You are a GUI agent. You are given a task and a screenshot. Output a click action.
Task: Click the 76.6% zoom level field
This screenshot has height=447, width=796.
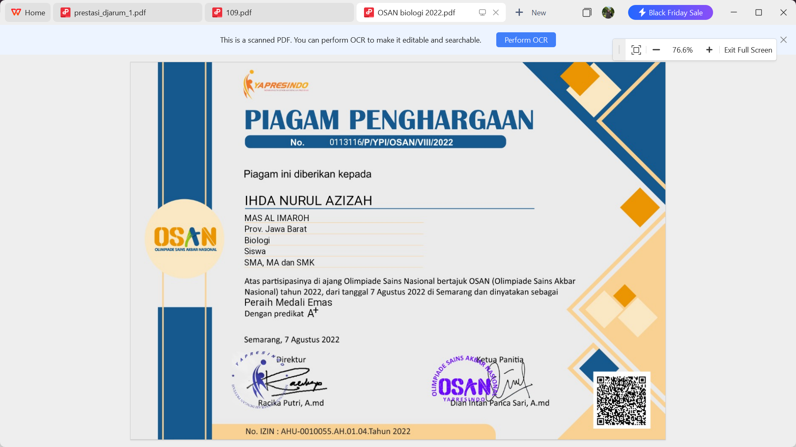(682, 50)
